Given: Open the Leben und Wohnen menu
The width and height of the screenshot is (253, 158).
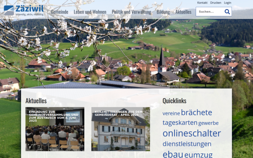Looking at the screenshot, I should tap(90, 12).
